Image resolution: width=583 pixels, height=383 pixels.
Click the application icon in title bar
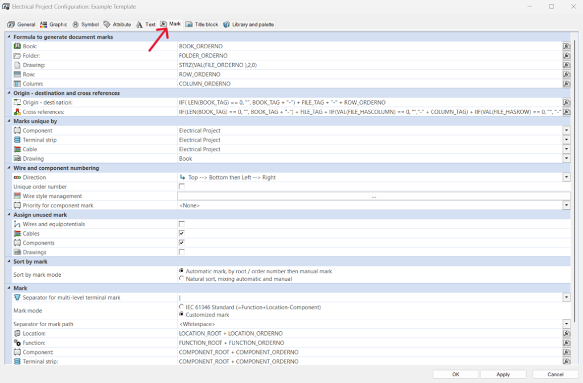coord(6,6)
